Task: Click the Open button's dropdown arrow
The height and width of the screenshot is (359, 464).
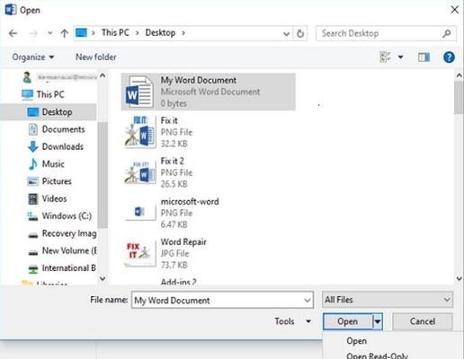Action: pos(378,321)
